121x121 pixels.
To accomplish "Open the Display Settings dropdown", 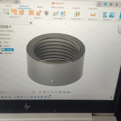I will click(60, 92).
